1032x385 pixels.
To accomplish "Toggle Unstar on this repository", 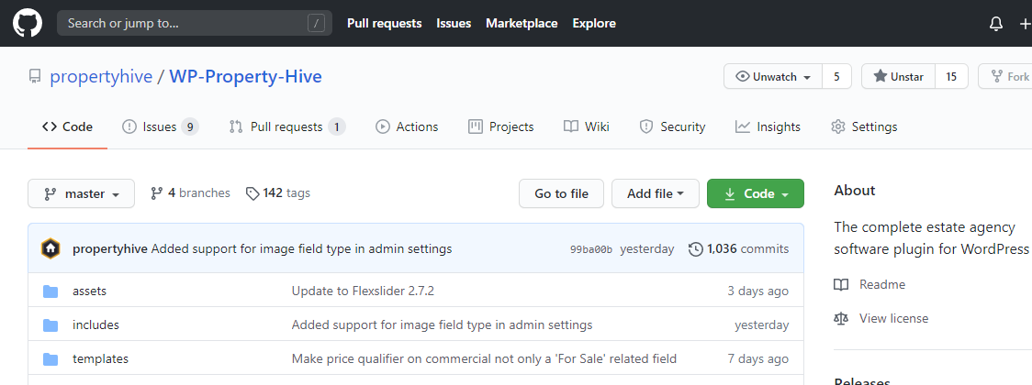I will click(x=898, y=77).
